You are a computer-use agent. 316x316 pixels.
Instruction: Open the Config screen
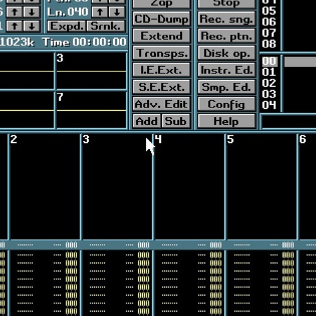[227, 104]
